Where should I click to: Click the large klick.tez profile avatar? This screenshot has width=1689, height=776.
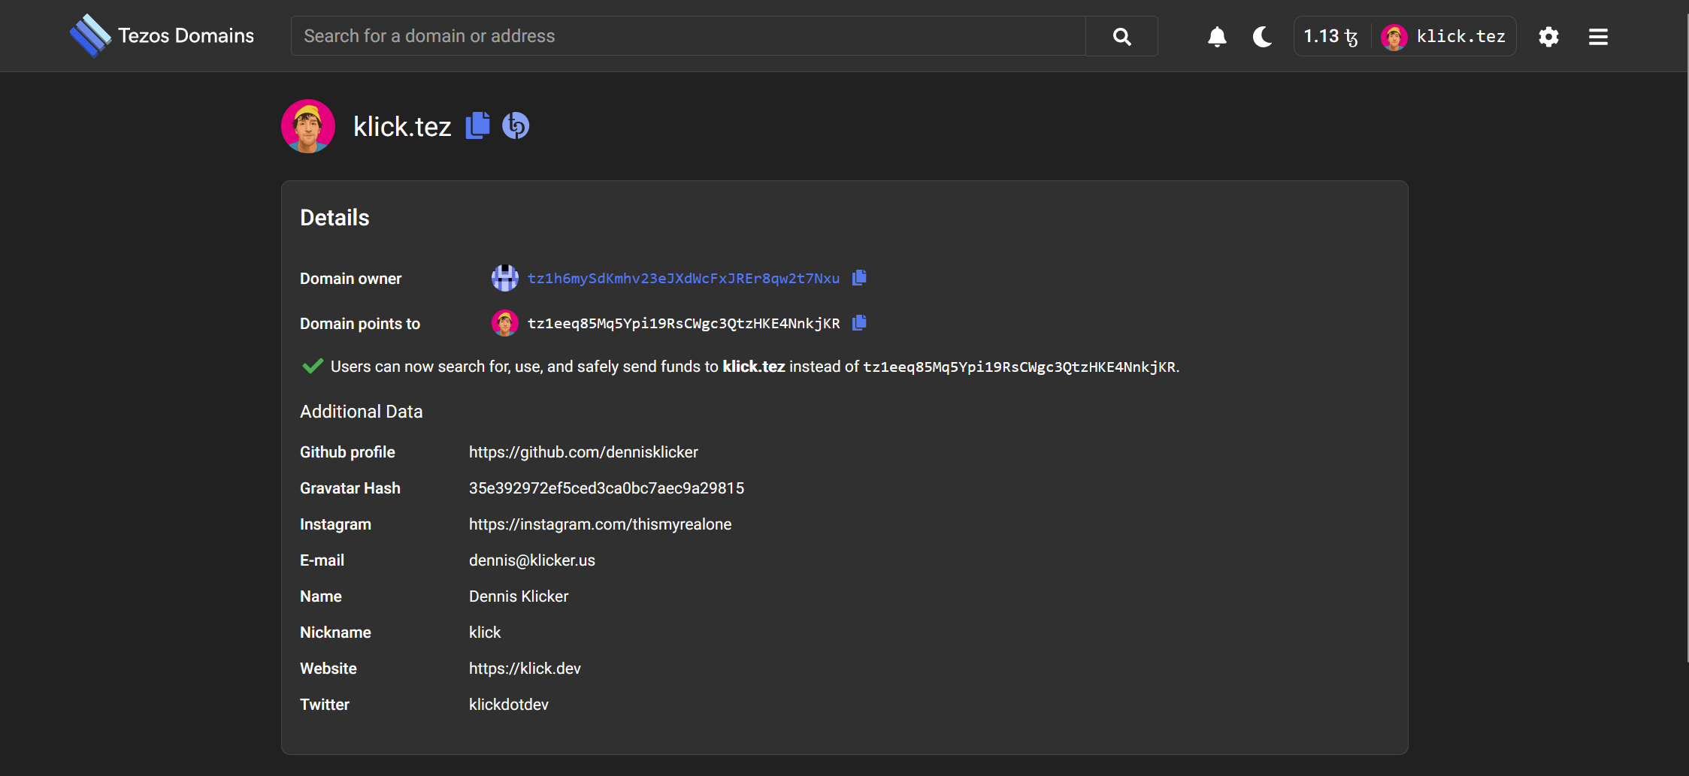(308, 126)
